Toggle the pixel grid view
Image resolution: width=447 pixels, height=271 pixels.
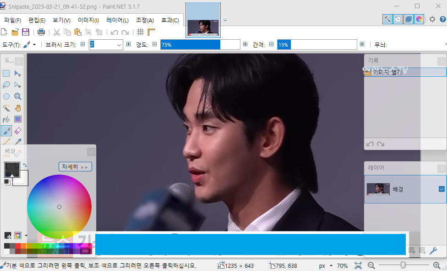(140, 32)
